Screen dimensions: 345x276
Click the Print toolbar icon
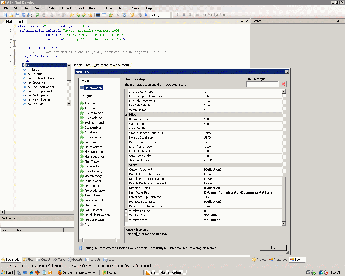30,15
